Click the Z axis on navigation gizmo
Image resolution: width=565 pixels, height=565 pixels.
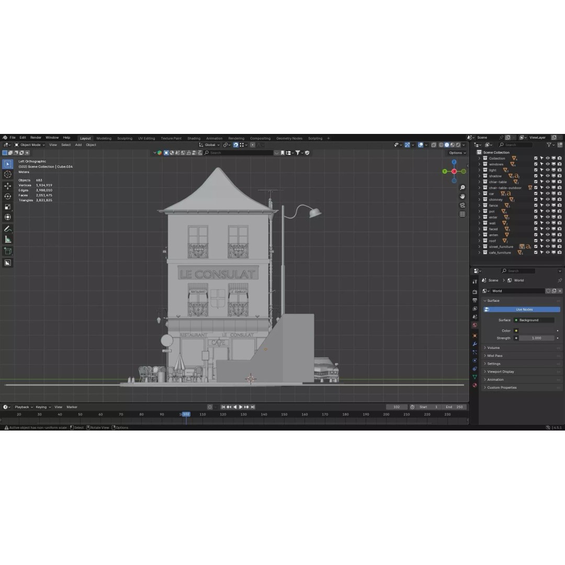[x=454, y=162]
